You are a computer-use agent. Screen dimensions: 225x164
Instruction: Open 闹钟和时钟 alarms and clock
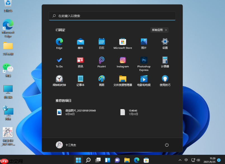click(x=59, y=81)
